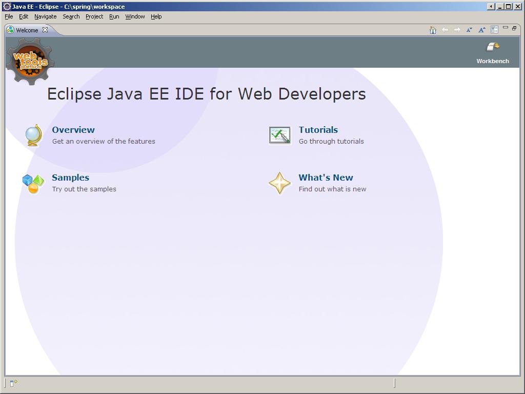Open the Navigate menu

click(x=46, y=16)
